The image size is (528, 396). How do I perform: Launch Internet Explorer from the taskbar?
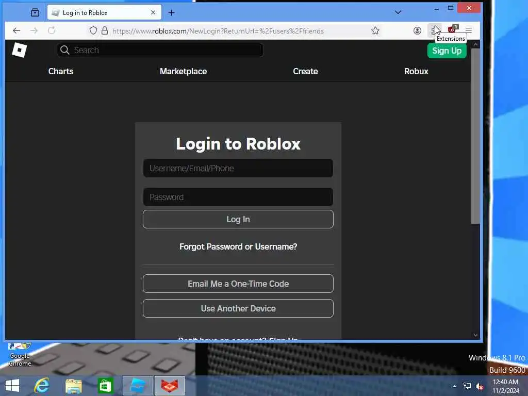[42, 386]
